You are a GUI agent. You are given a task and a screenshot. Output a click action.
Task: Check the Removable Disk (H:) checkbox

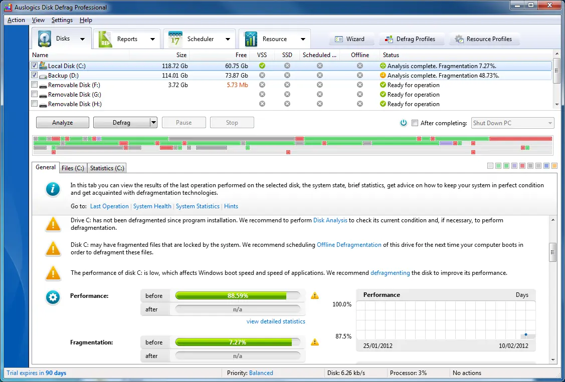34,104
